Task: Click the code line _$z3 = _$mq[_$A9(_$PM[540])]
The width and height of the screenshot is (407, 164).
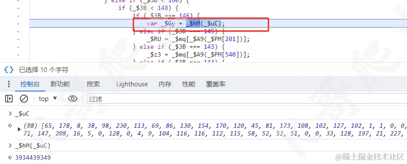Action: (198, 55)
